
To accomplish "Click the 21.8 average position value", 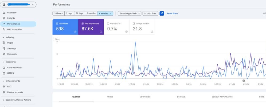I will [x=137, y=29].
